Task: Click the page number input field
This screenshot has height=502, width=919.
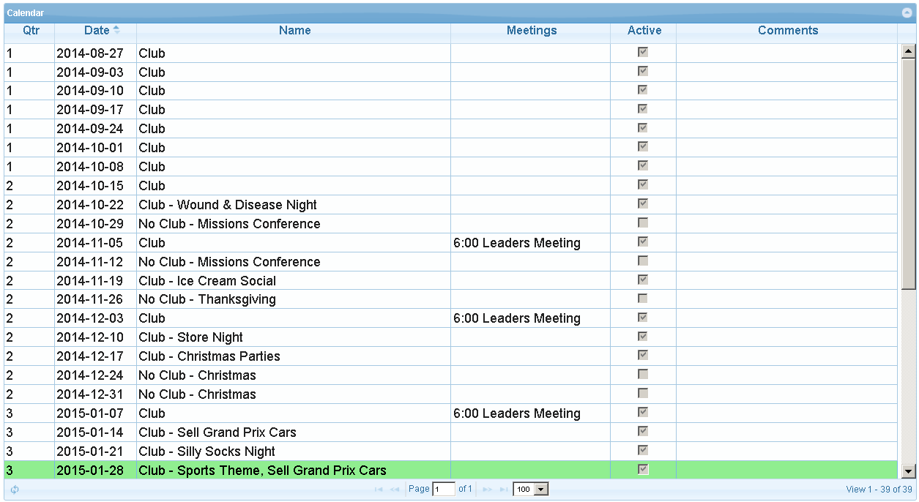Action: pos(444,490)
